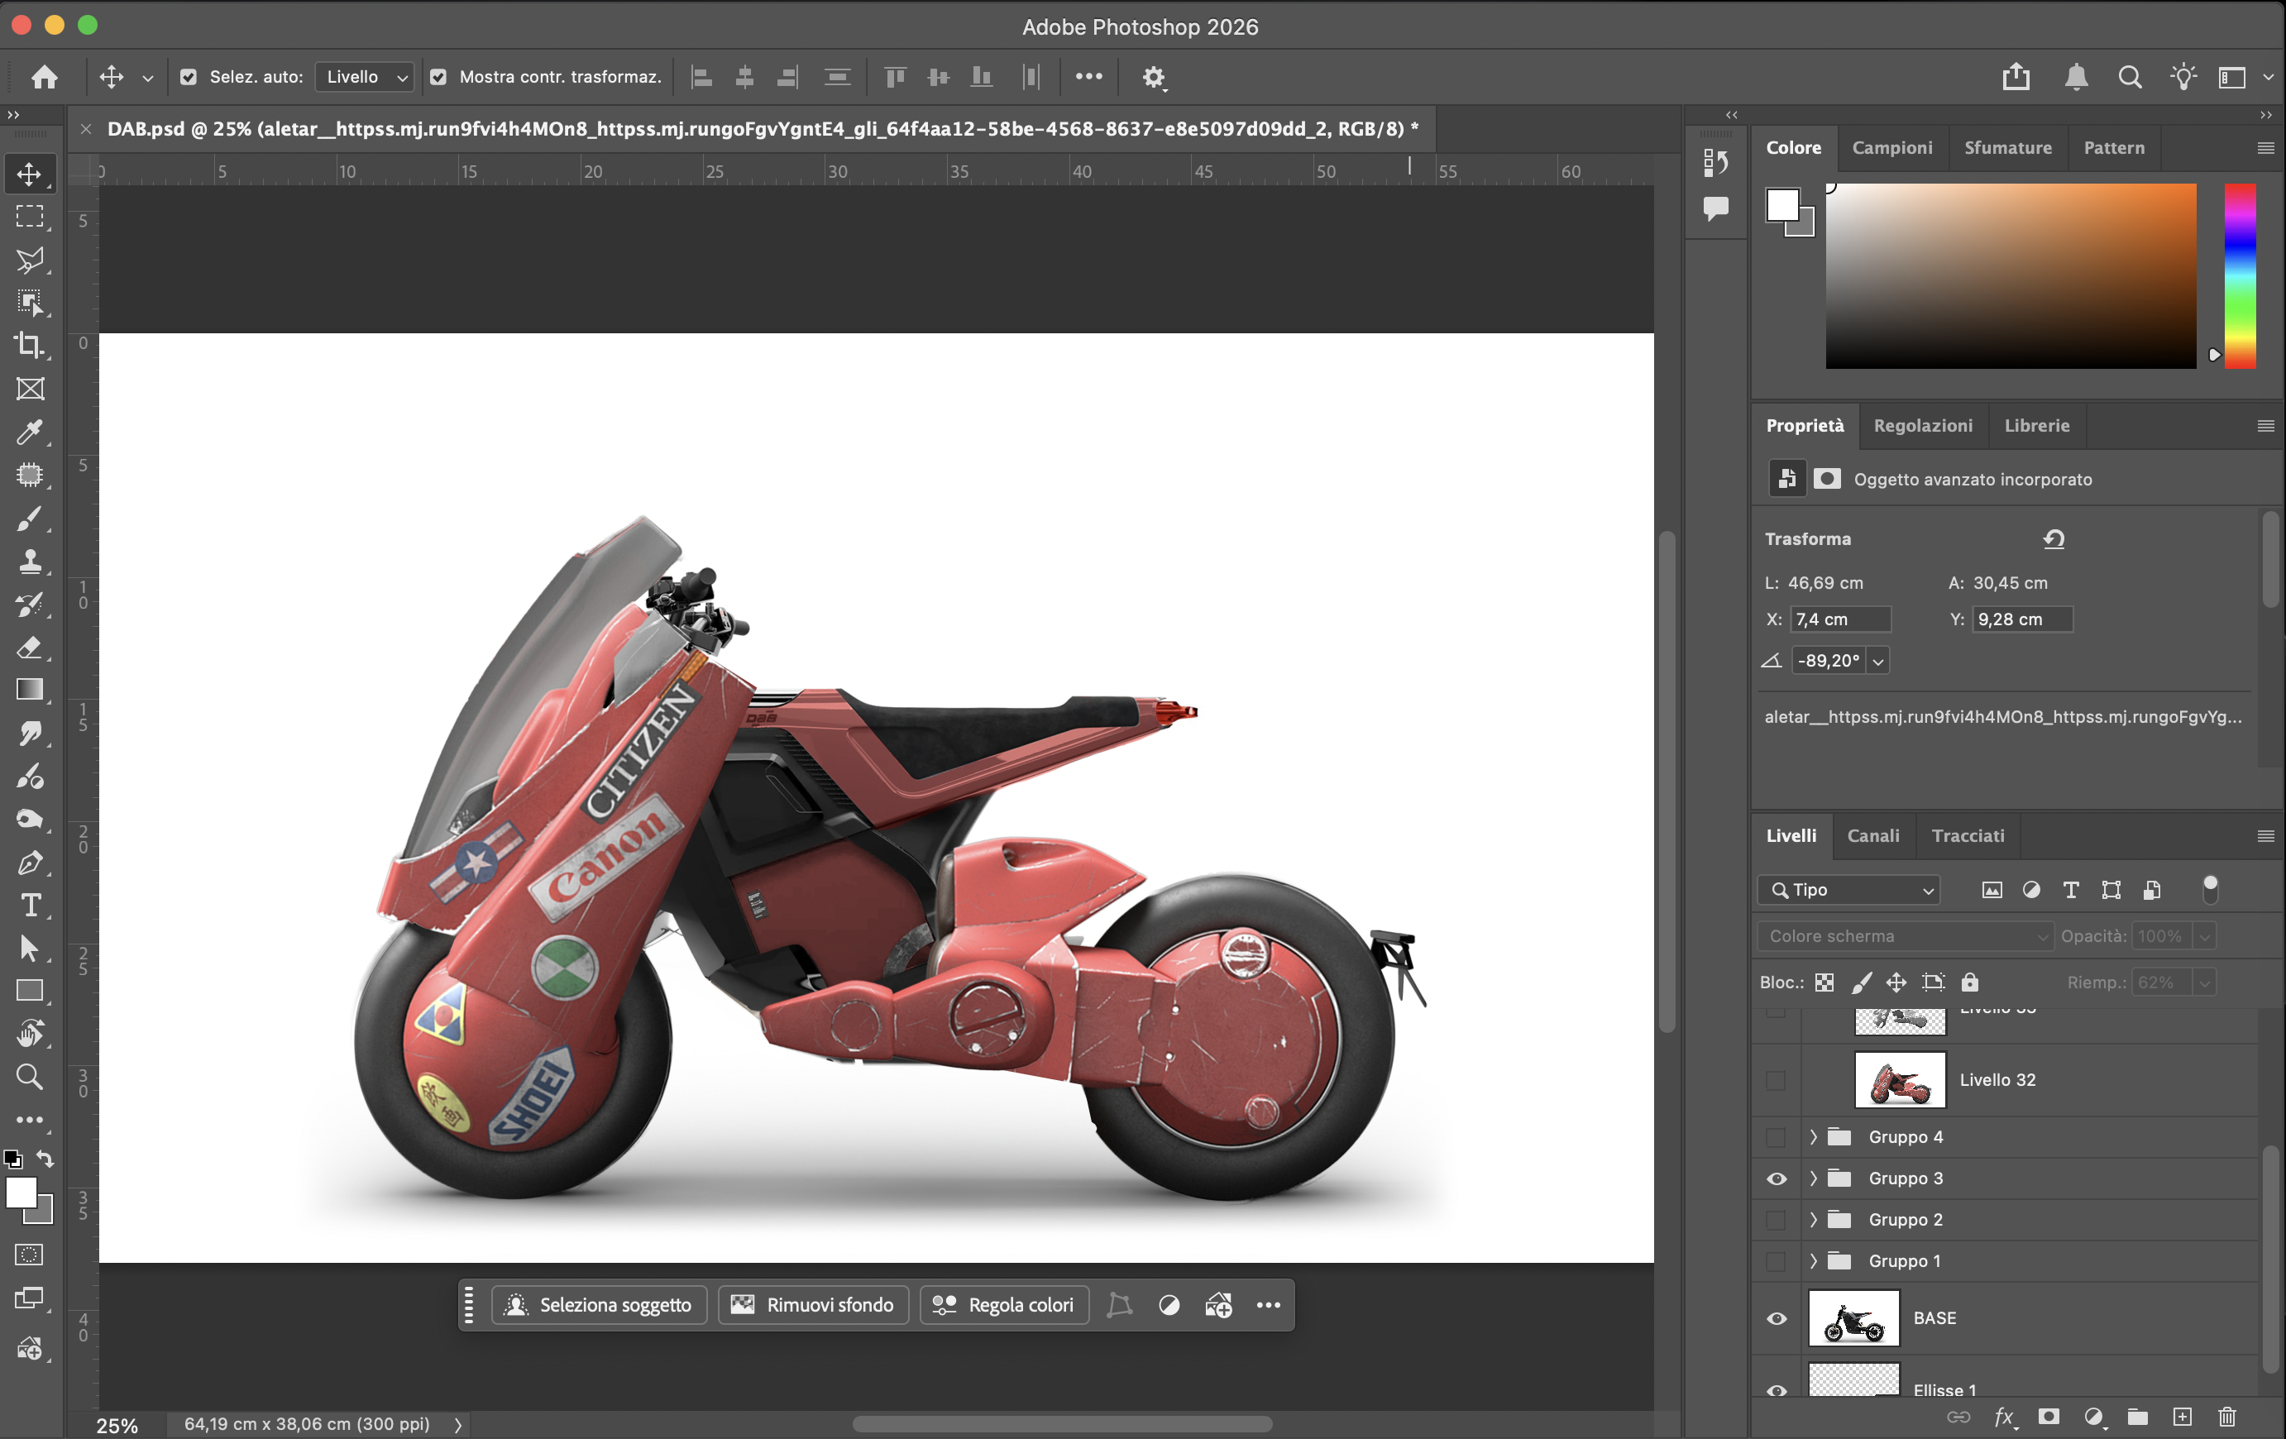Screen dimensions: 2286x1439
Task: Show the Gruppo 1 group
Action: [x=1777, y=1261]
